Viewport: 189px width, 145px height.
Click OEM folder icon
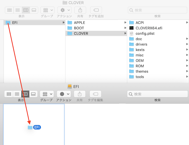click(x=132, y=60)
